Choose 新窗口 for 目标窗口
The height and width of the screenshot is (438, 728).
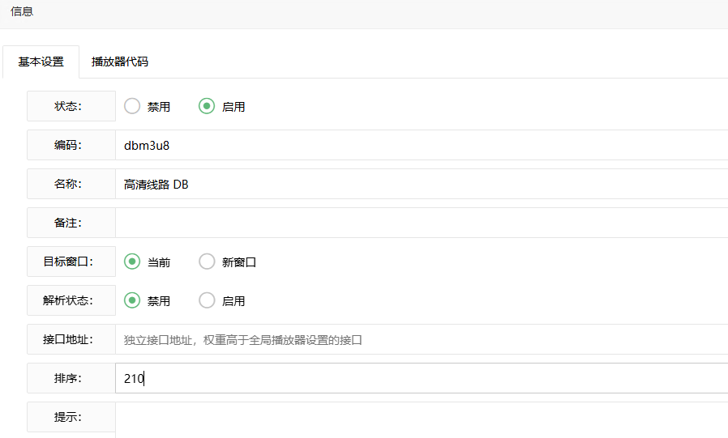click(x=207, y=262)
